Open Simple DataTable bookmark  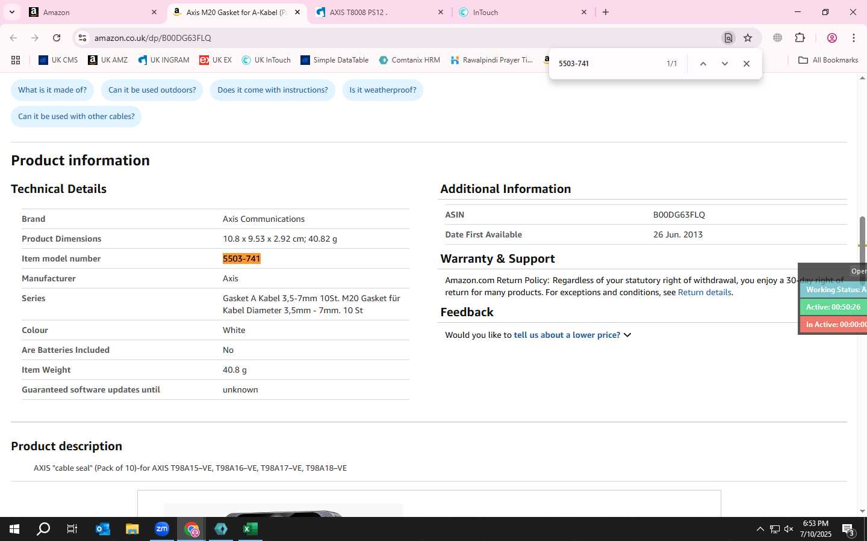click(335, 60)
